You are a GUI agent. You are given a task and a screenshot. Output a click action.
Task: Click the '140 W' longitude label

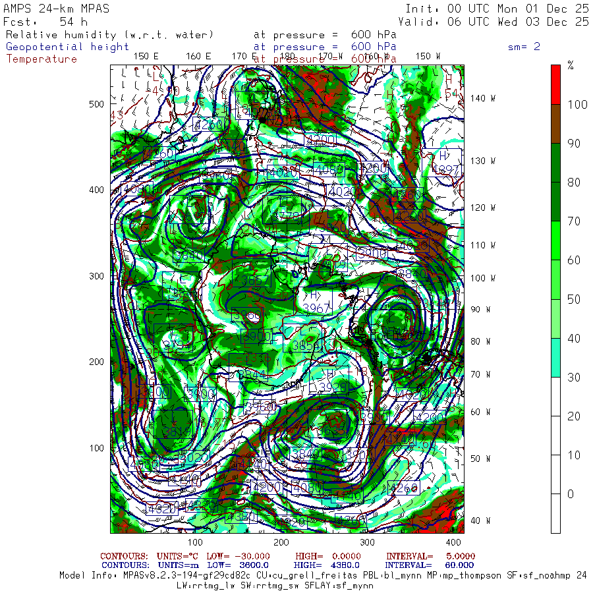(482, 98)
